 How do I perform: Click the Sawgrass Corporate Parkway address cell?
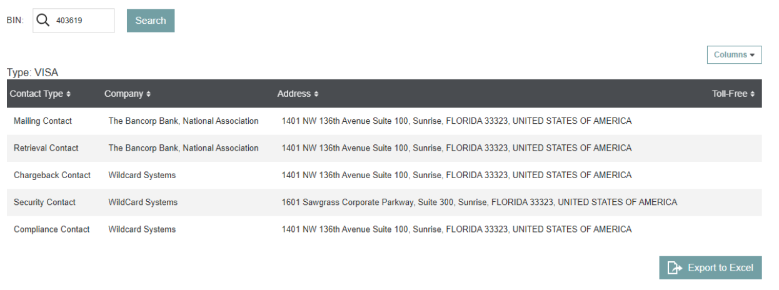pyautogui.click(x=479, y=202)
